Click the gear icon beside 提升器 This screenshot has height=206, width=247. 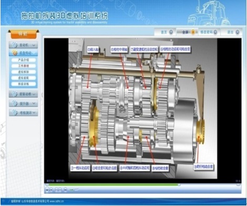pos(15,103)
